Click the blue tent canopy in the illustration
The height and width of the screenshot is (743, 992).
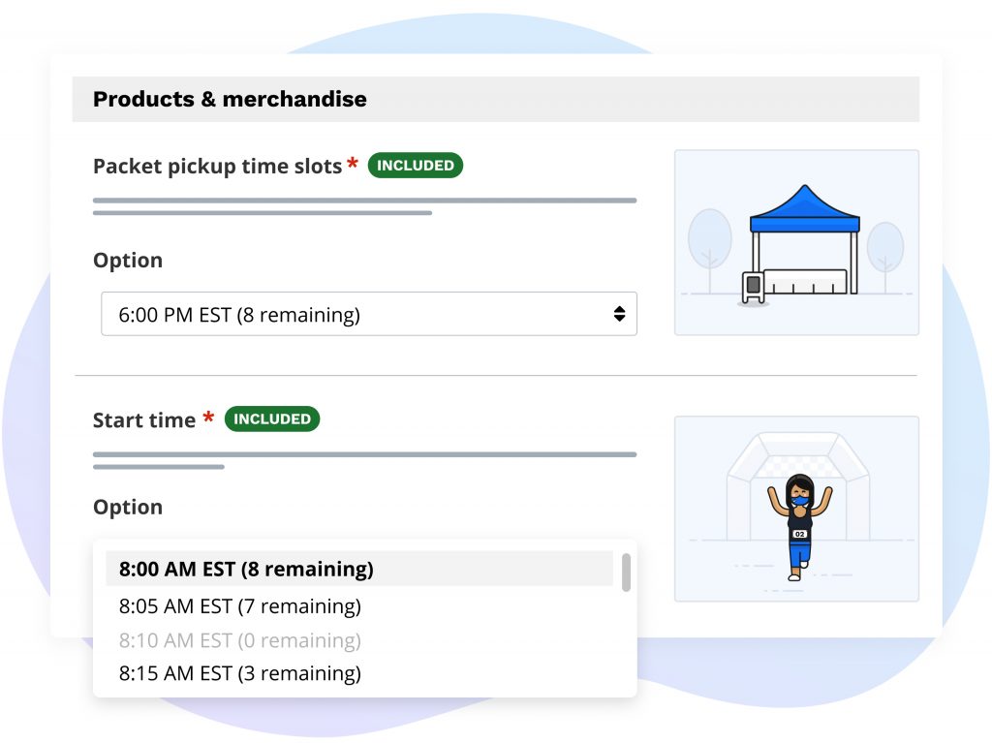[804, 207]
